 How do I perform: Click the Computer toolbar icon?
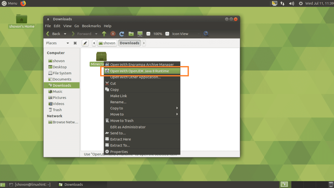point(140,34)
